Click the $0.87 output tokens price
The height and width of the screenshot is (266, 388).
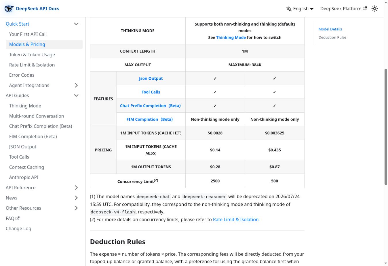[275, 167]
